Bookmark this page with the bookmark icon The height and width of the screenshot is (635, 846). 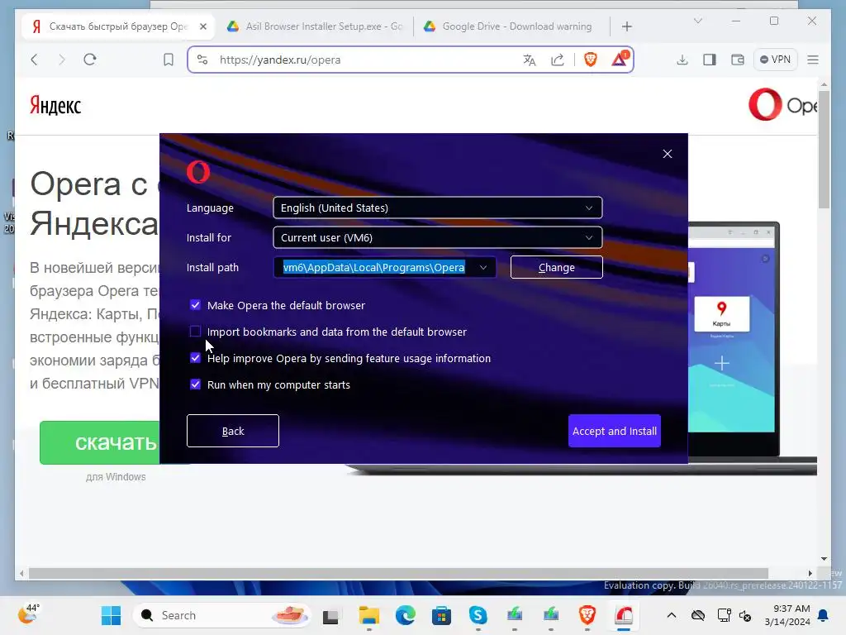(169, 60)
